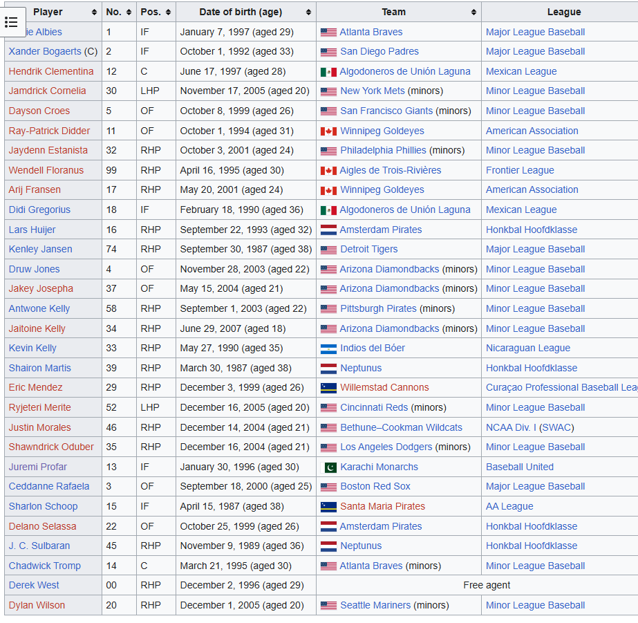Viewport: 638px width, 623px height.
Task: Go to the Karachi Monarchs team link
Action: 379,467
